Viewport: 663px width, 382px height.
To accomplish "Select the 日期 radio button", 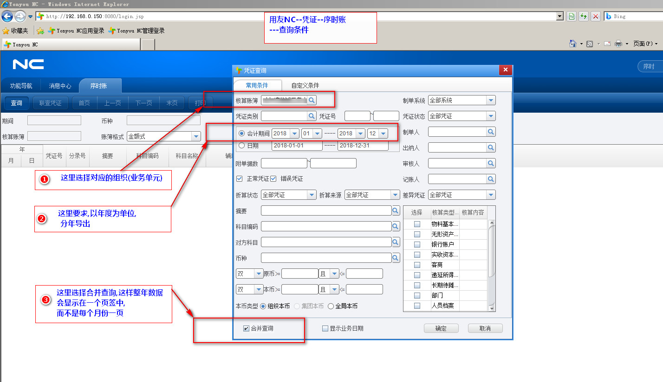I will pyautogui.click(x=241, y=146).
